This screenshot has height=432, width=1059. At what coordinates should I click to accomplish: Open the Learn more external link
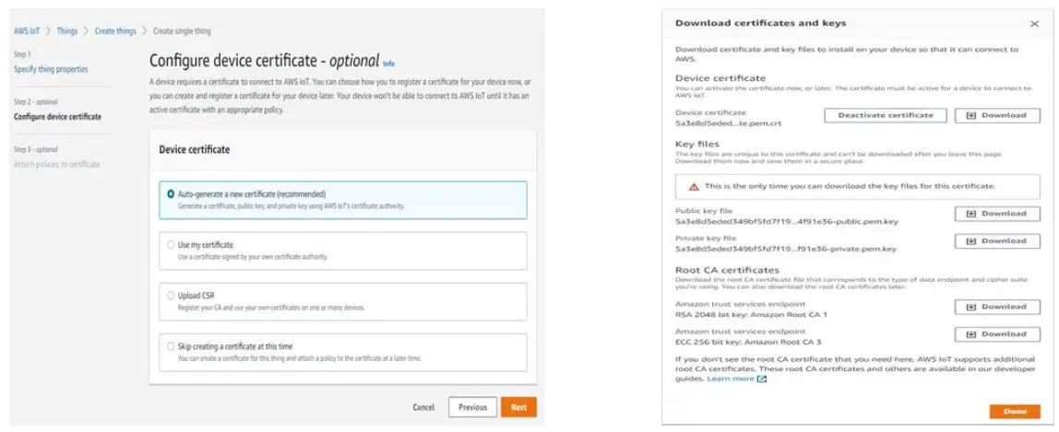point(736,379)
